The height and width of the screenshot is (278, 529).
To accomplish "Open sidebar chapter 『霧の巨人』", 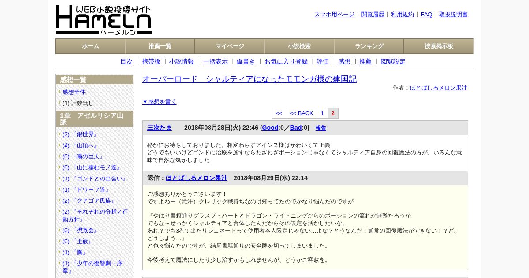I will click(x=83, y=156).
